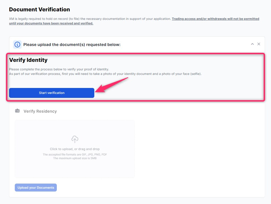
Task: Click the Document Verification page title
Action: coord(39,10)
